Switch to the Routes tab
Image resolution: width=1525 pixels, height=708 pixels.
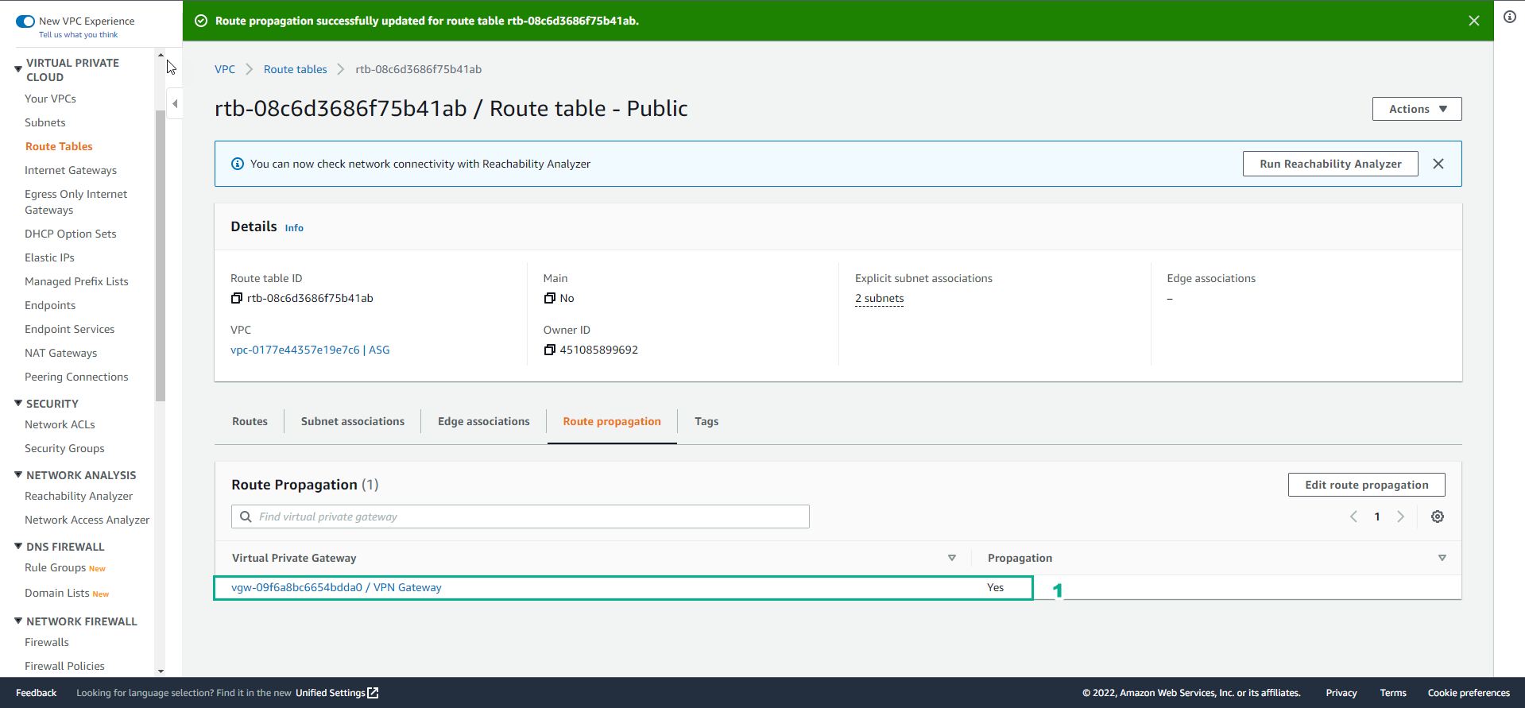click(250, 421)
